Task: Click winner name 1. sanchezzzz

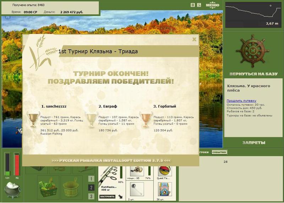Action: [x=54, y=106]
